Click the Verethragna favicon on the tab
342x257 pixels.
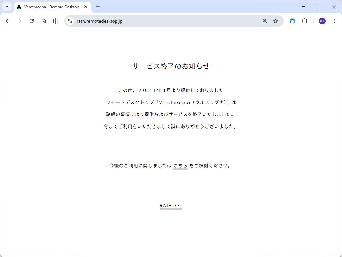click(x=18, y=7)
